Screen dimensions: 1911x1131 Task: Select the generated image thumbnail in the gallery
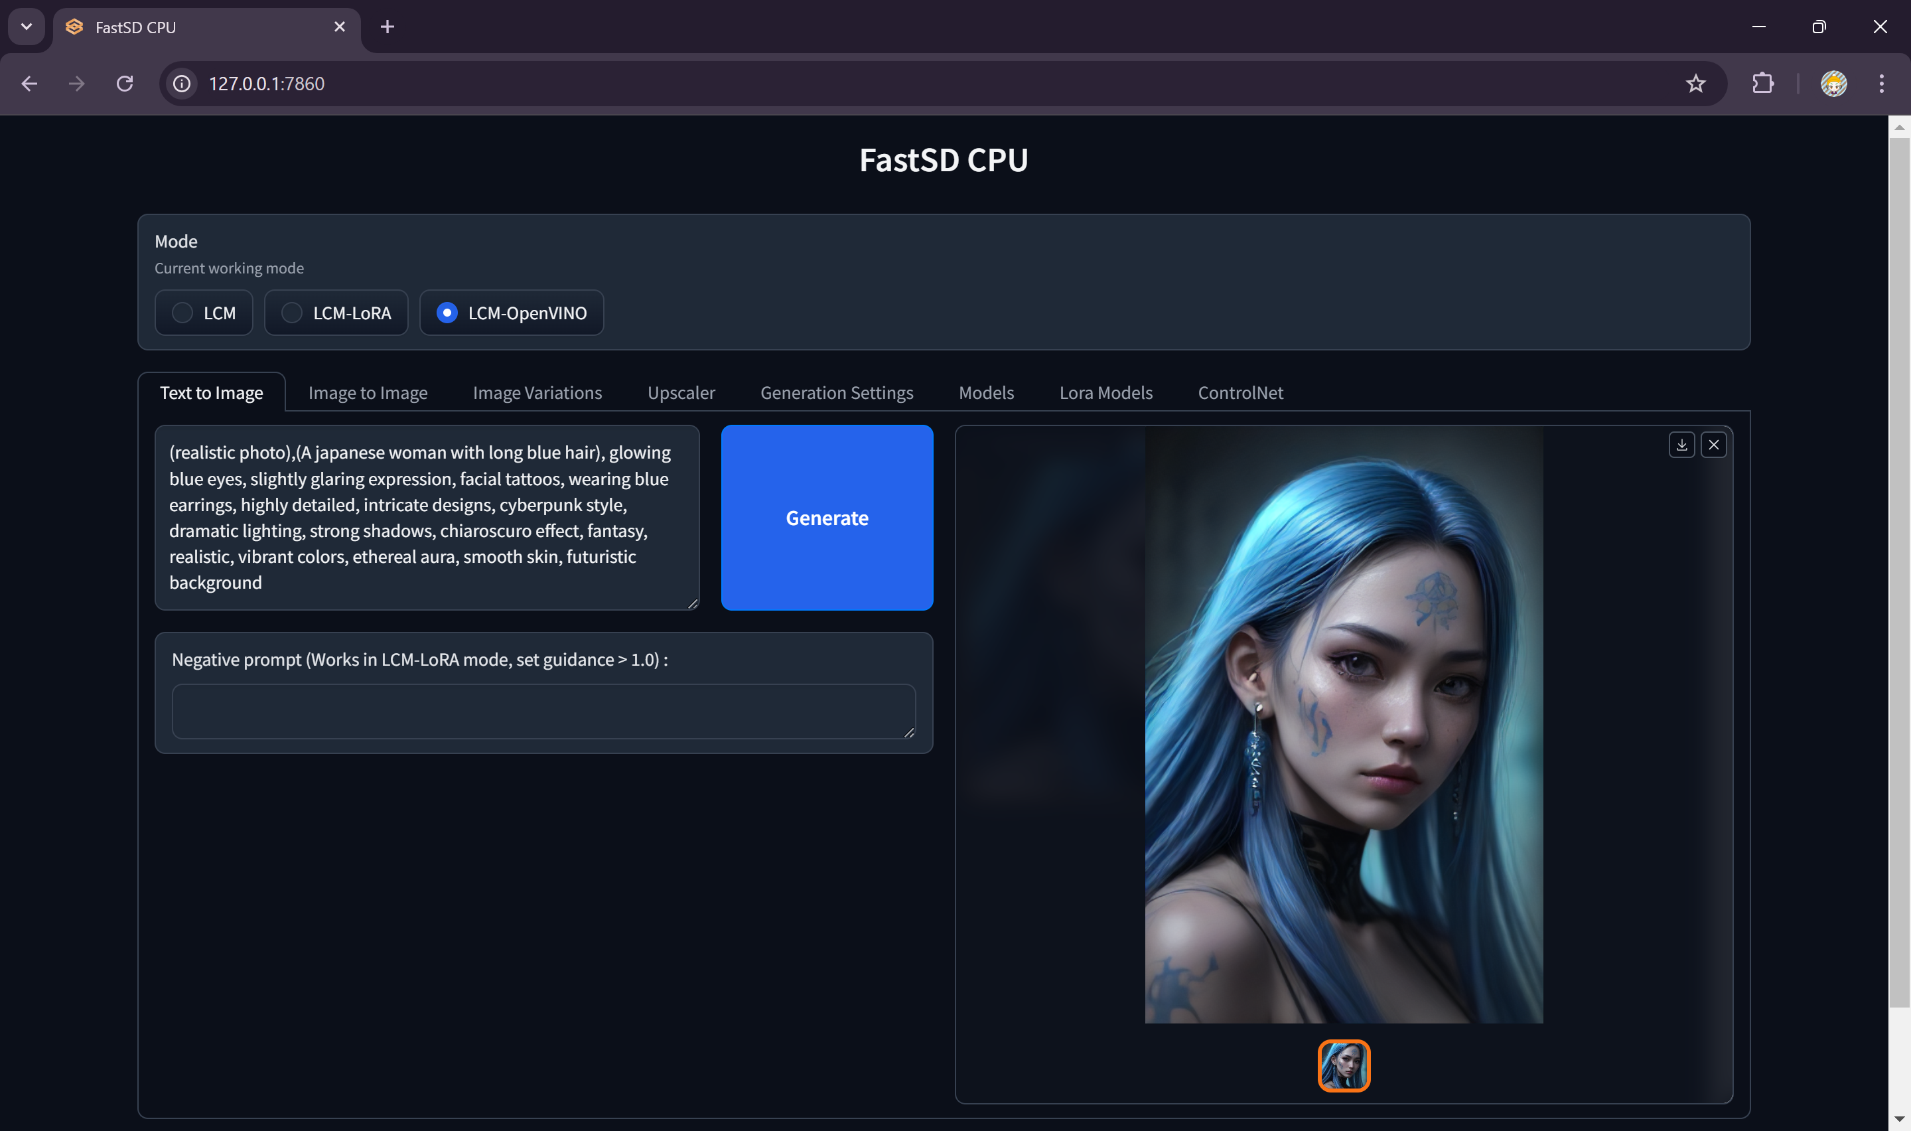[x=1344, y=1065]
